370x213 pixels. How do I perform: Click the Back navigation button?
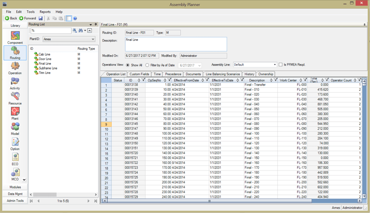[11, 18]
